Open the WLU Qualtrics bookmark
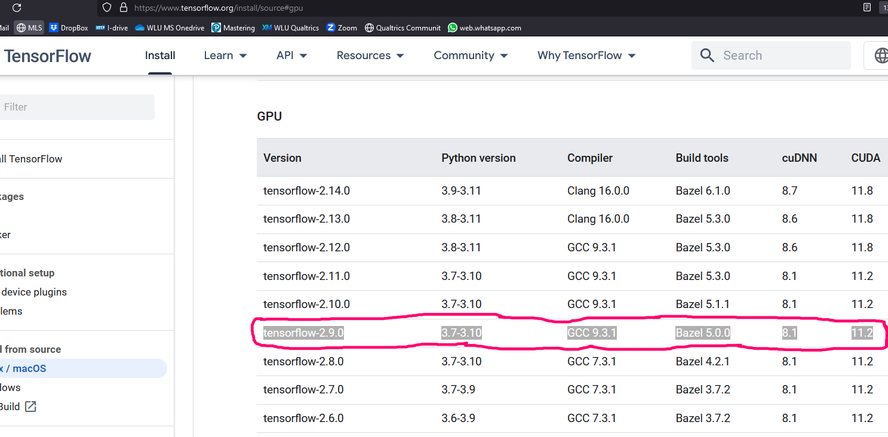 (291, 27)
